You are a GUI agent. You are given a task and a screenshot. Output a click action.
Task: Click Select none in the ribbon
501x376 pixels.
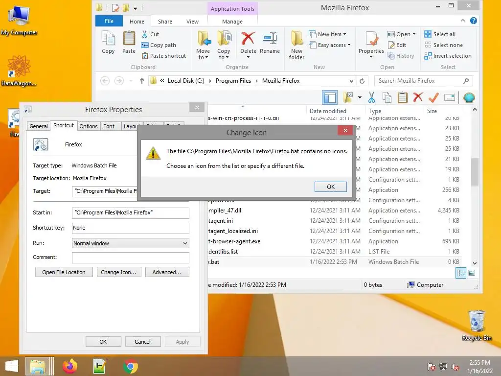443,45
